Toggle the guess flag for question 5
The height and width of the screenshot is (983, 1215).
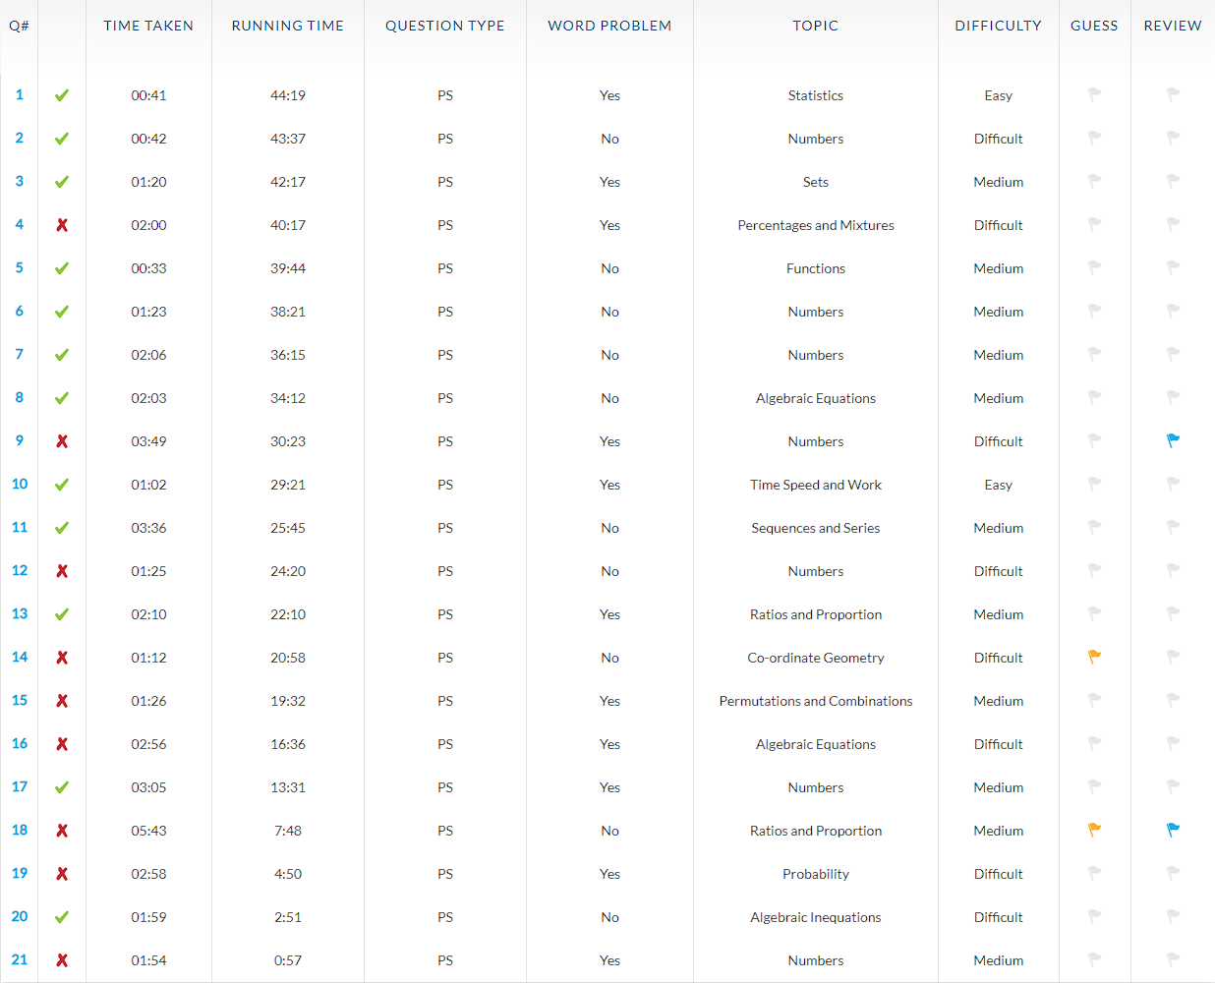[x=1094, y=267]
